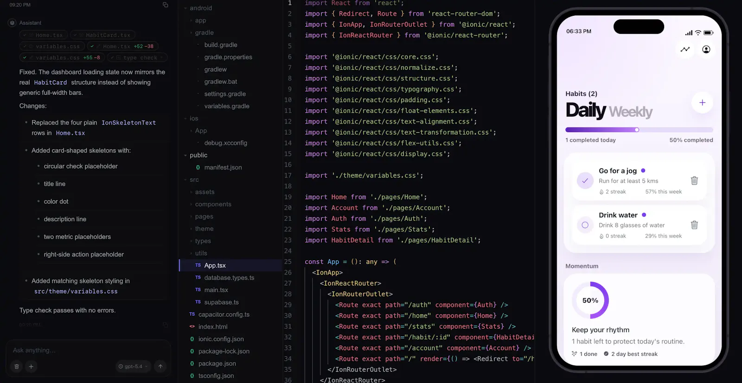Expand the assets folder
742x383 pixels.
click(x=205, y=192)
